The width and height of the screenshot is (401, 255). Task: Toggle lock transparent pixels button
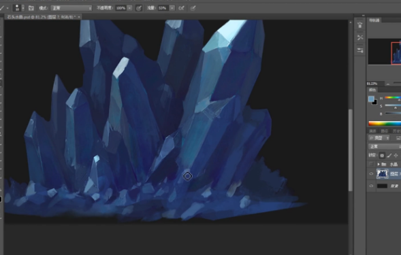point(382,155)
